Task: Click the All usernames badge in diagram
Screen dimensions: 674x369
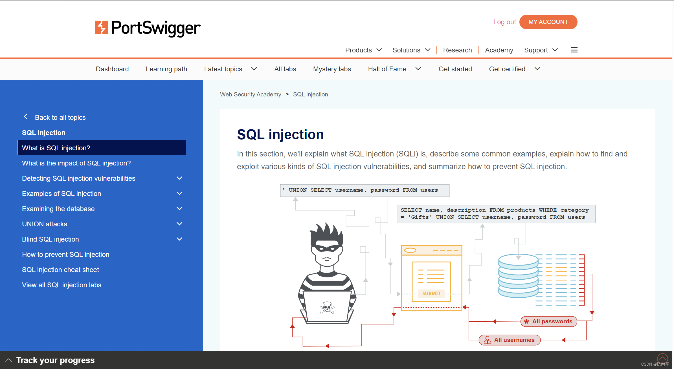Action: (510, 340)
